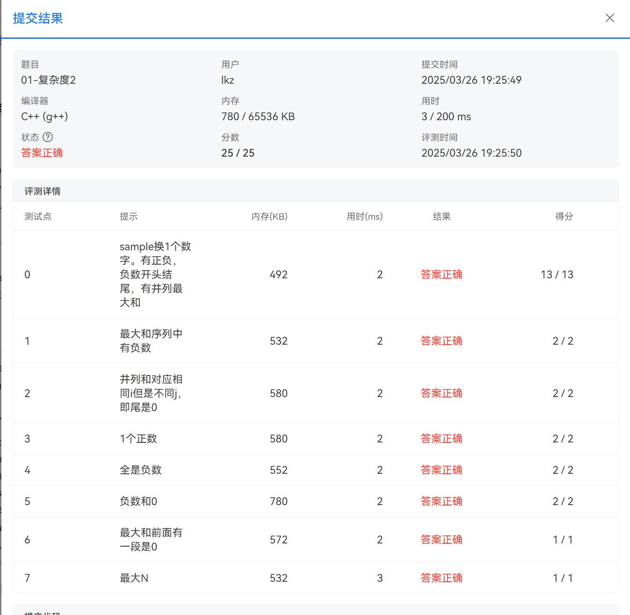Click the 结果 column header
The width and height of the screenshot is (630, 615).
442,217
